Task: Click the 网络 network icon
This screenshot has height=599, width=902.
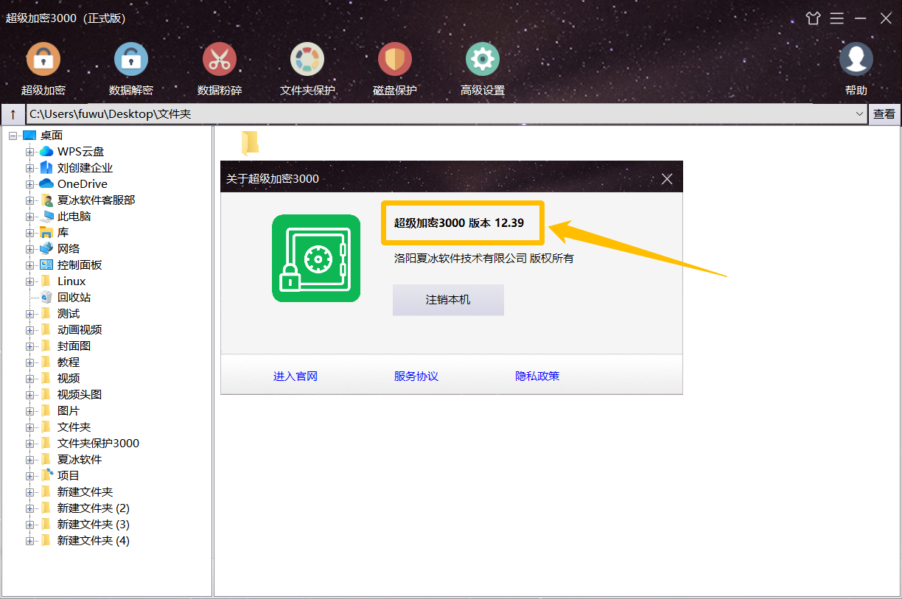Action: (47, 248)
